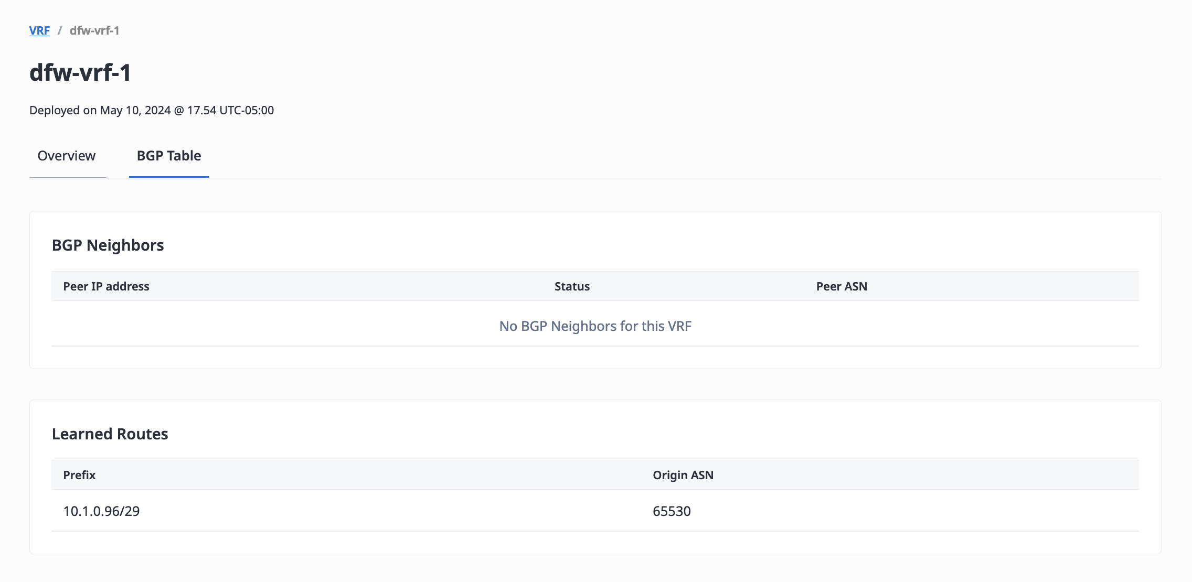Image resolution: width=1192 pixels, height=582 pixels.
Task: Click the dfw-vrf-1 page heading
Action: coord(80,72)
